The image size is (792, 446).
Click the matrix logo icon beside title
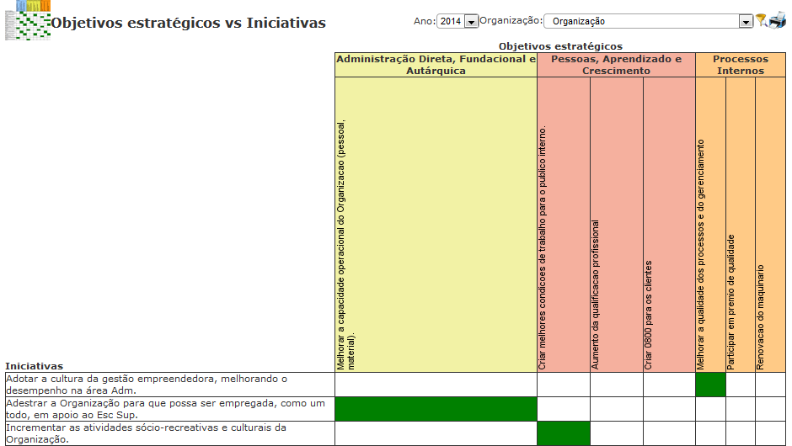click(x=28, y=20)
